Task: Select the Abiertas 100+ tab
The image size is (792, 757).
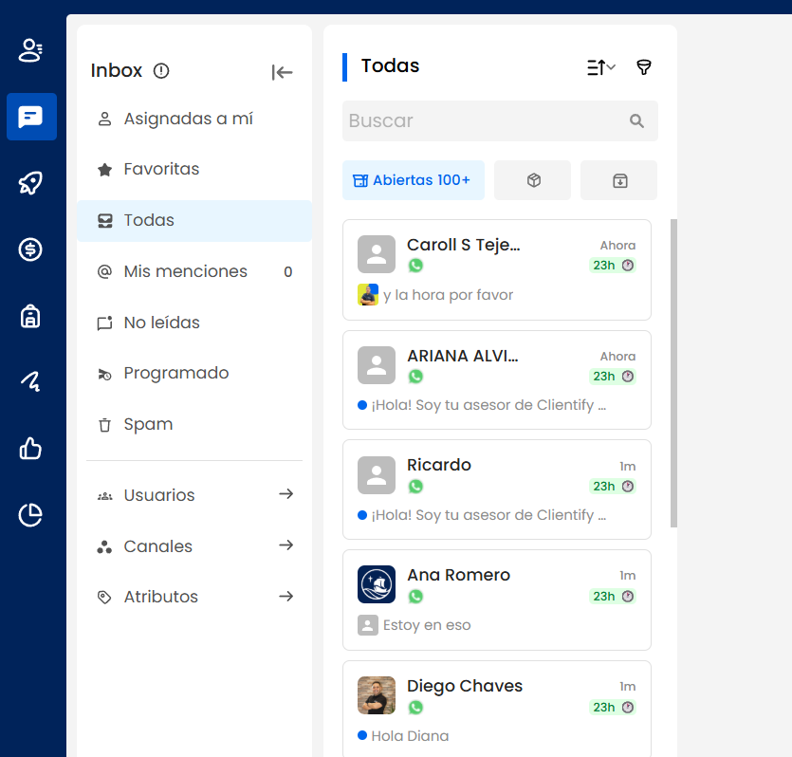Action: coord(414,180)
